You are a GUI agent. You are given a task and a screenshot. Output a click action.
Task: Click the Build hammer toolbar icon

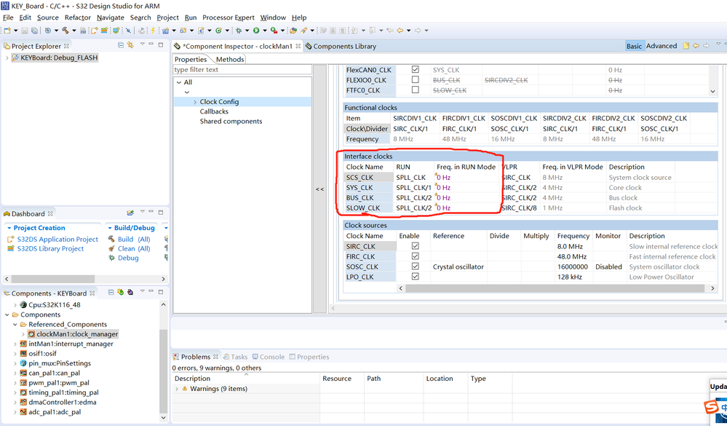(x=65, y=31)
